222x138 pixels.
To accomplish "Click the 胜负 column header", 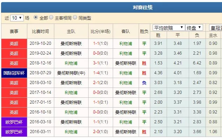I will [x=144, y=31].
